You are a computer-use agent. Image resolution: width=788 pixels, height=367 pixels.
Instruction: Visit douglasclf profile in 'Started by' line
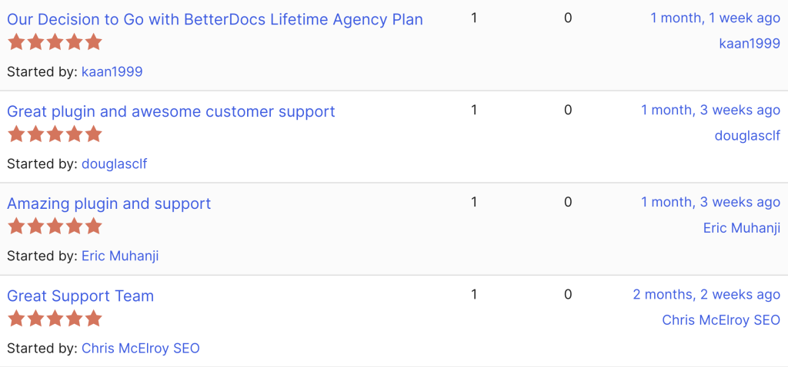(x=114, y=164)
